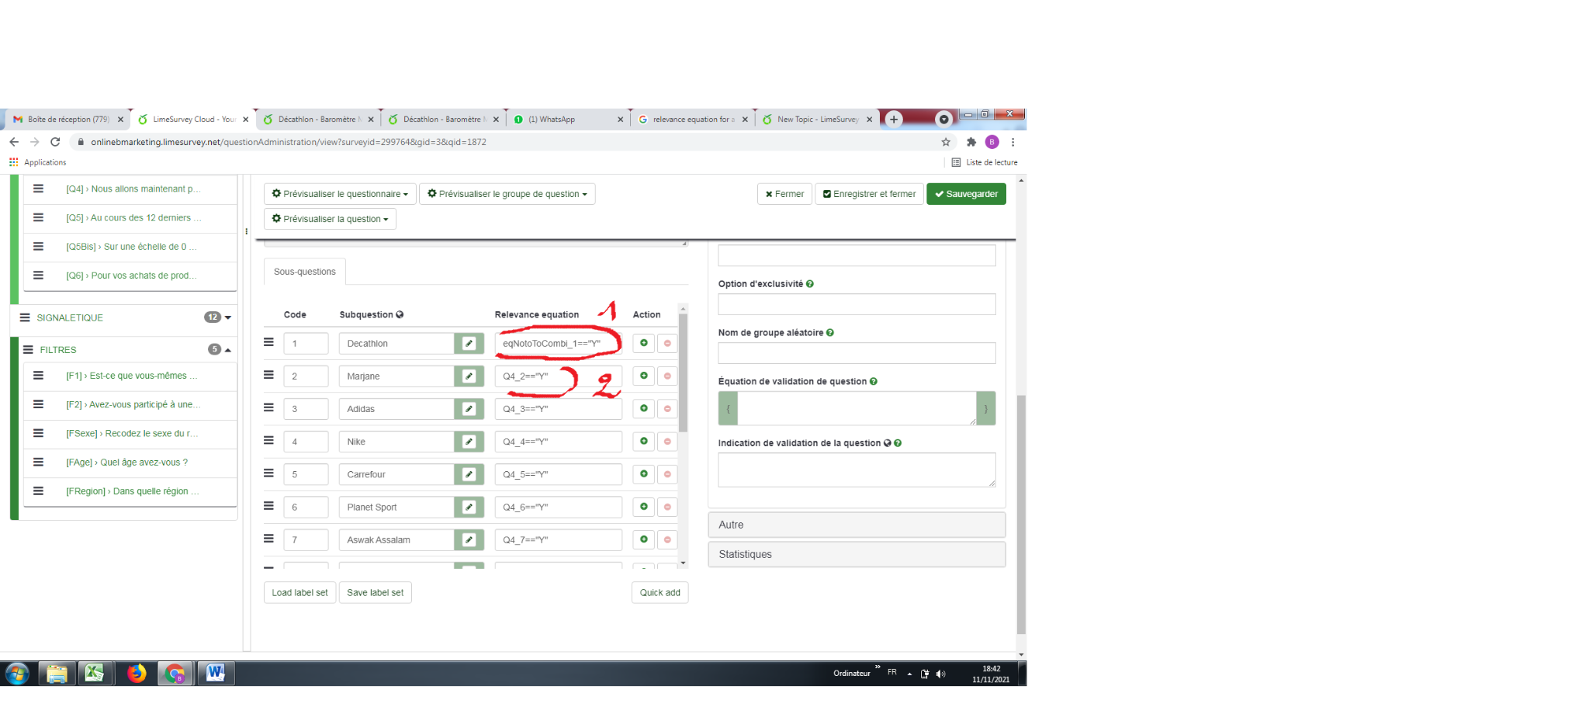Collapse the FILTRES question group
Screen dimensions: 1589x707
click(x=228, y=350)
